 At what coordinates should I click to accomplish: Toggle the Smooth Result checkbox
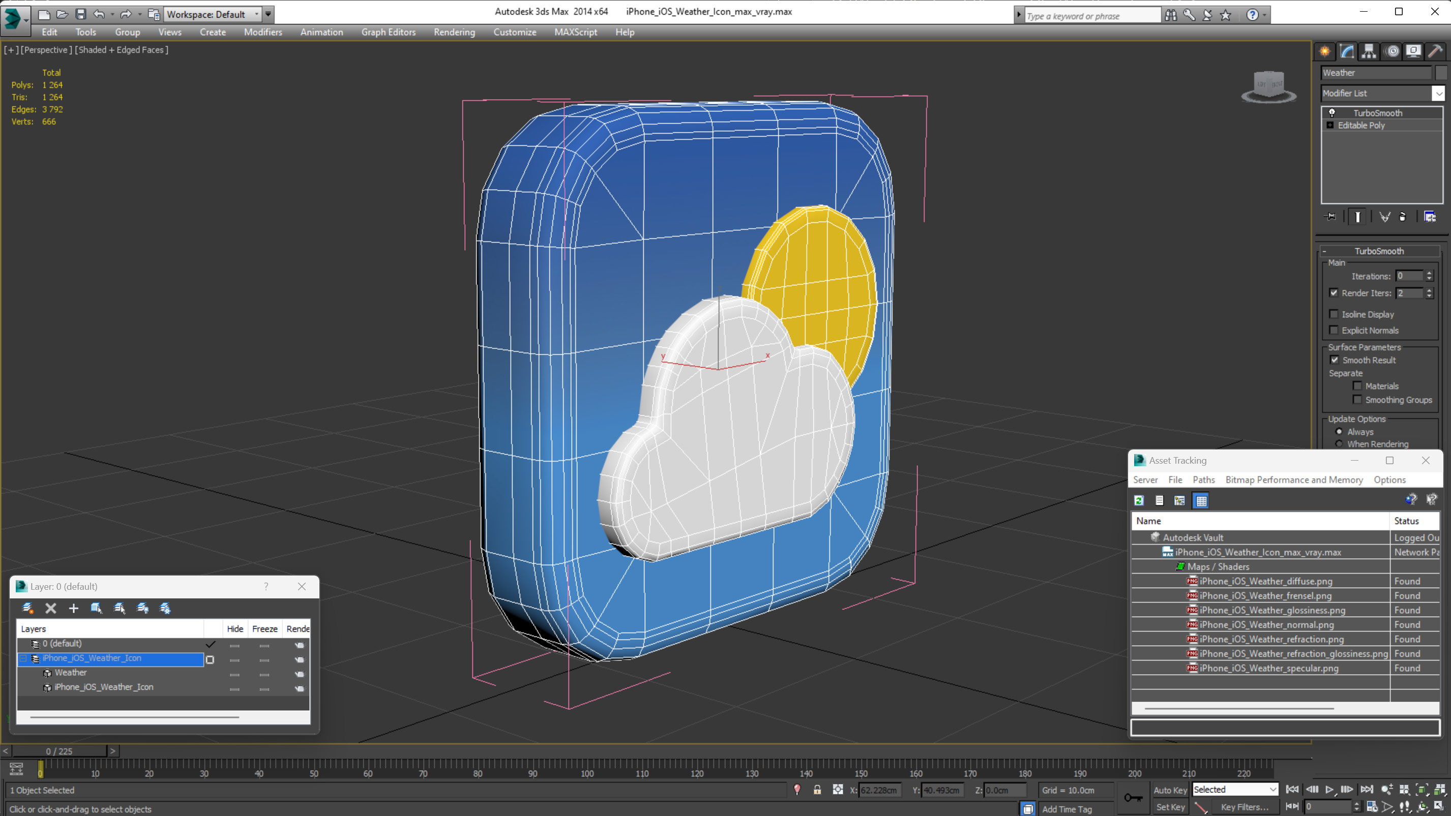click(1335, 360)
